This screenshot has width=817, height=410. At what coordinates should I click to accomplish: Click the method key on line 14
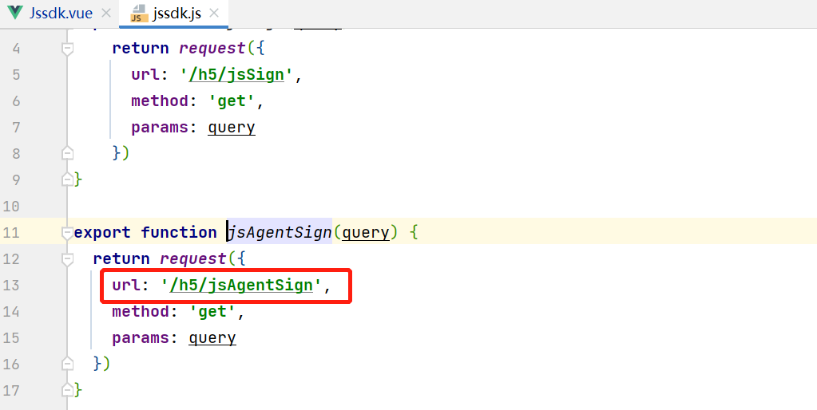pos(141,312)
